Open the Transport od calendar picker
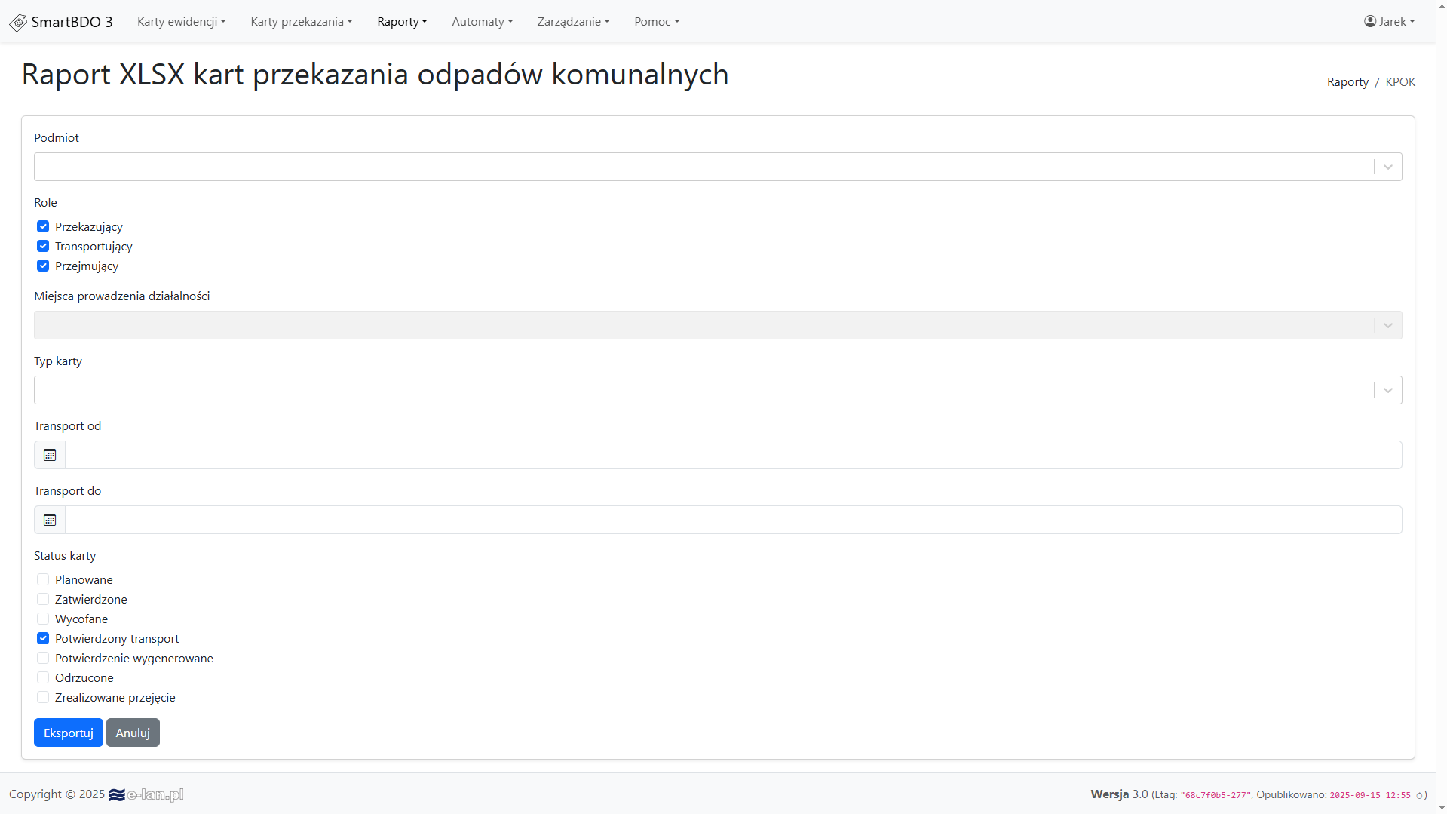 click(x=50, y=455)
